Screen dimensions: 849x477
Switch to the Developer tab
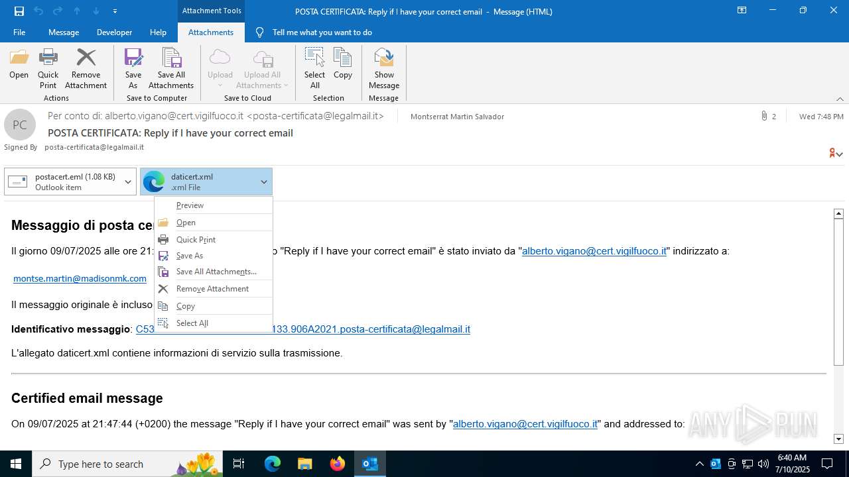click(x=114, y=32)
